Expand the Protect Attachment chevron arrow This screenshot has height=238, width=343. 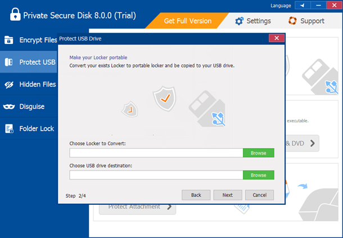tap(168, 206)
